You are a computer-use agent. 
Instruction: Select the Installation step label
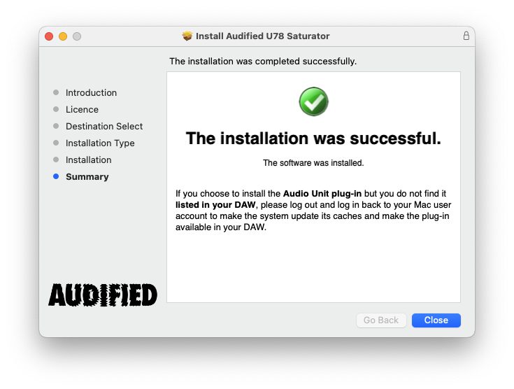(x=89, y=160)
